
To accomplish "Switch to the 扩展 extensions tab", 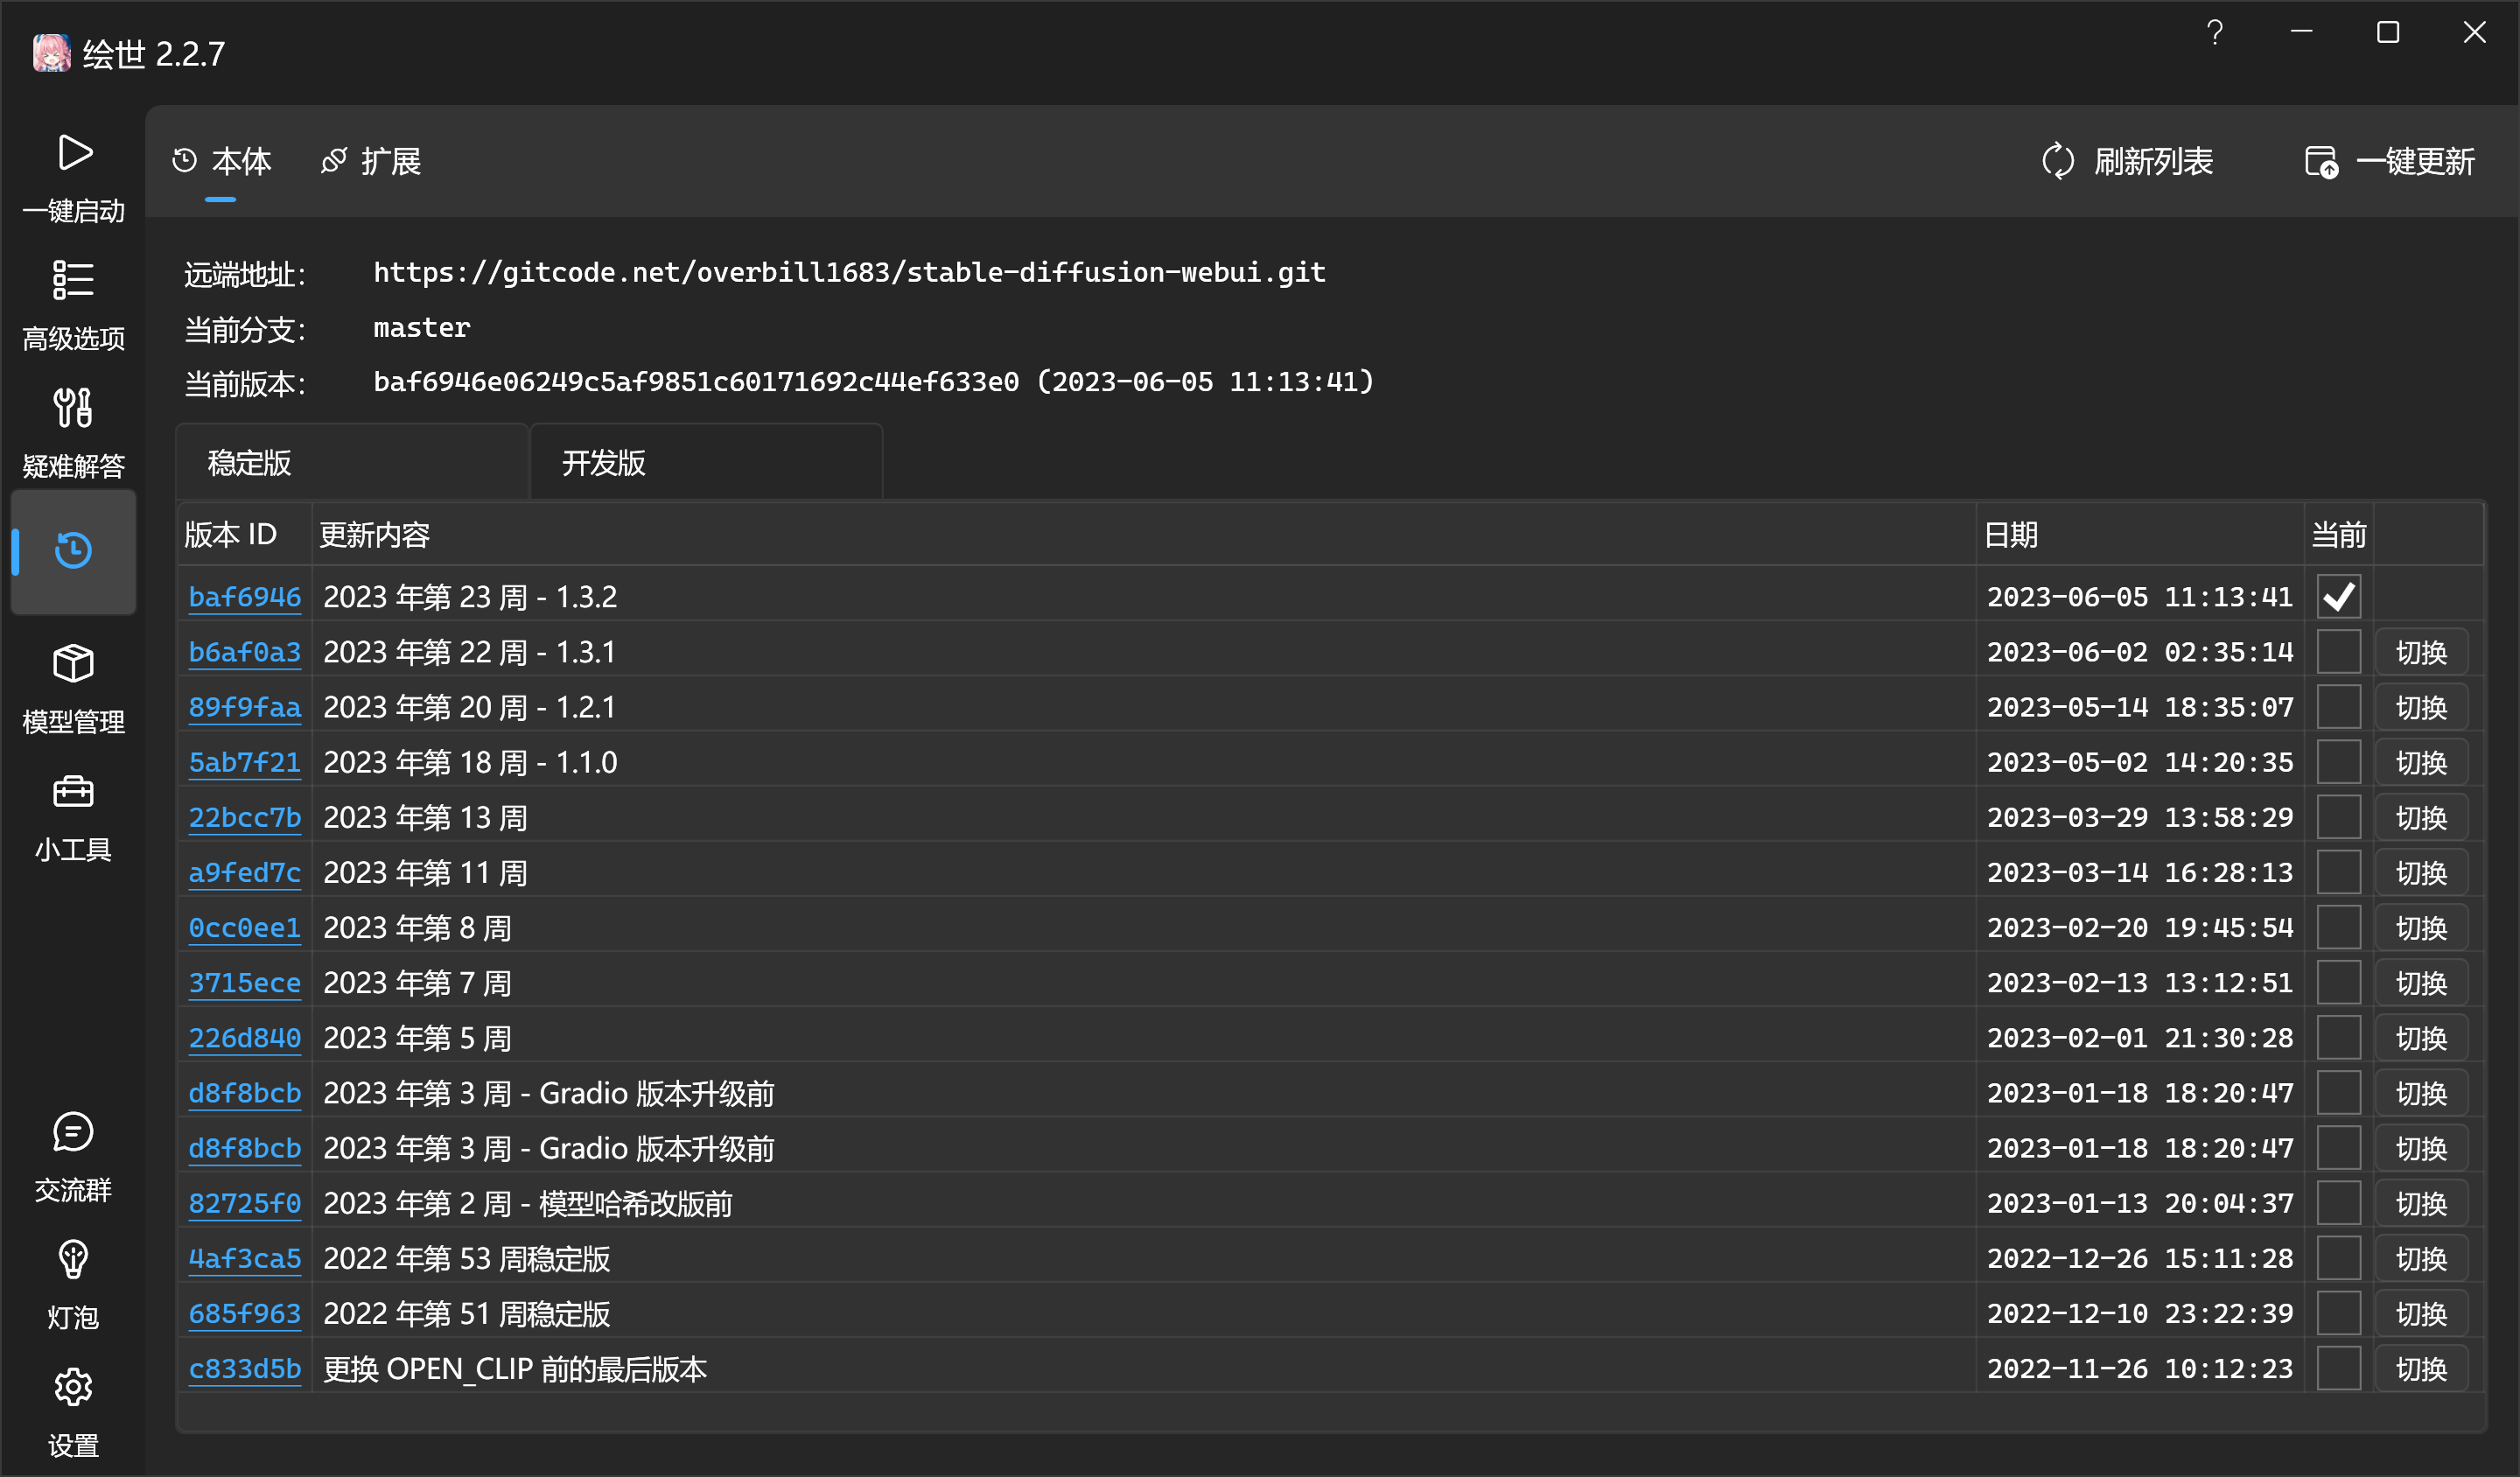I will pyautogui.click(x=371, y=161).
